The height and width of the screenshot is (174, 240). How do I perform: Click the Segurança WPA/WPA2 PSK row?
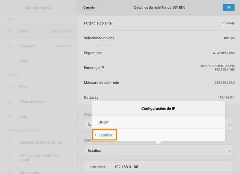pos(159,53)
